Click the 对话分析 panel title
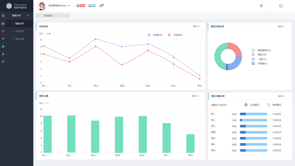The width and height of the screenshot is (295, 166). click(x=43, y=27)
